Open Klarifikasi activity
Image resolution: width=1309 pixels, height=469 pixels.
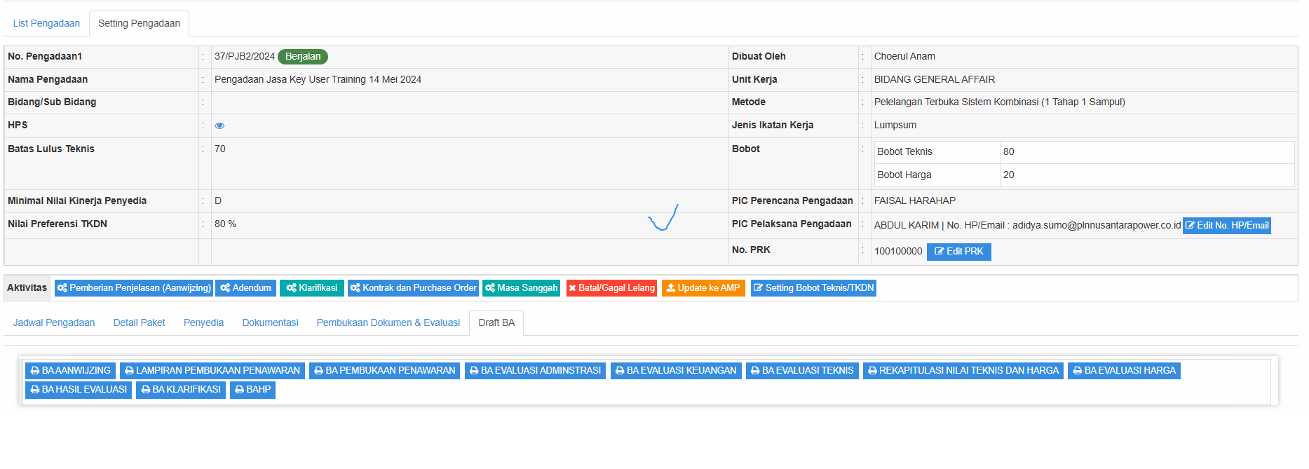[311, 288]
